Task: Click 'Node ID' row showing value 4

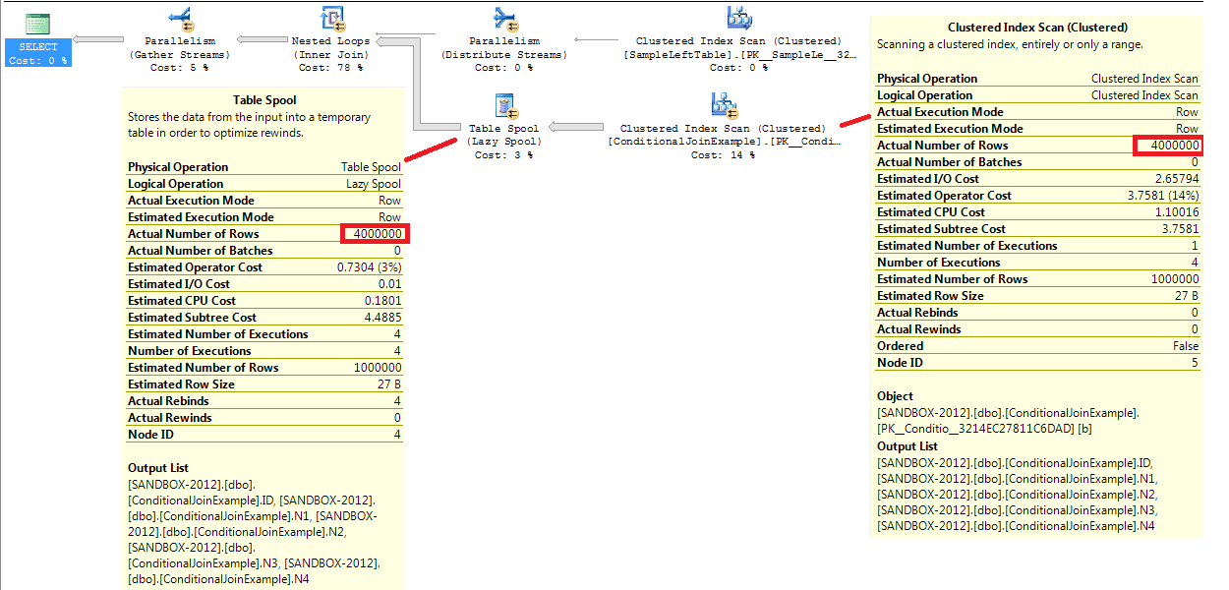Action: 264,435
